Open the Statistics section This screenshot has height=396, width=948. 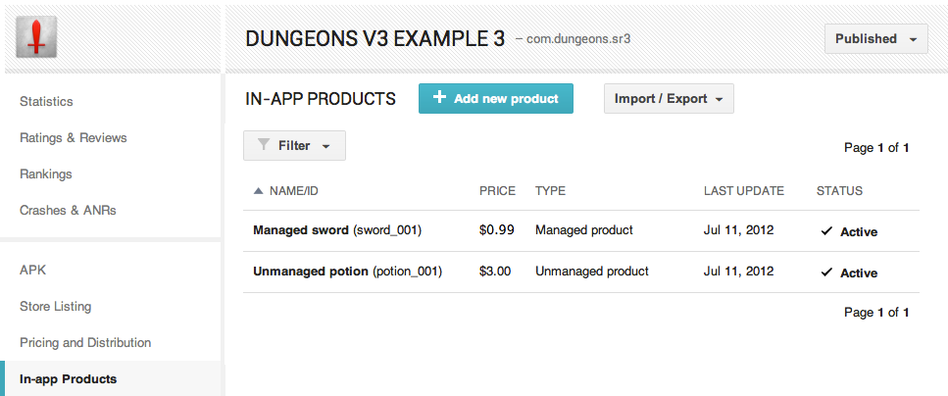tap(46, 102)
